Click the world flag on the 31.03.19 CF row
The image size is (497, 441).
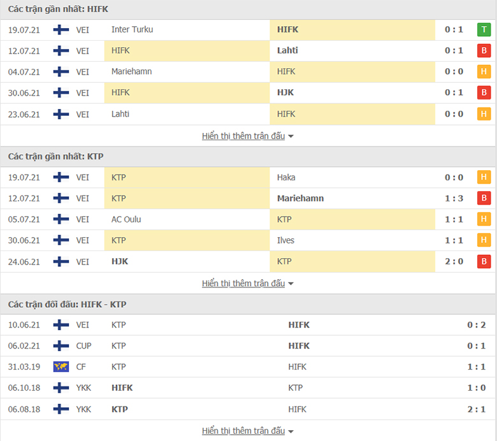pyautogui.click(x=61, y=367)
